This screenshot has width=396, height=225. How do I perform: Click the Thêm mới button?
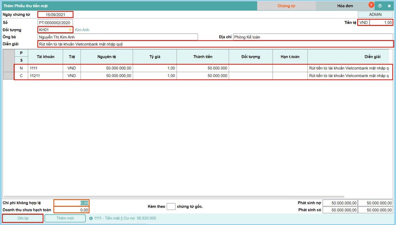(65, 218)
